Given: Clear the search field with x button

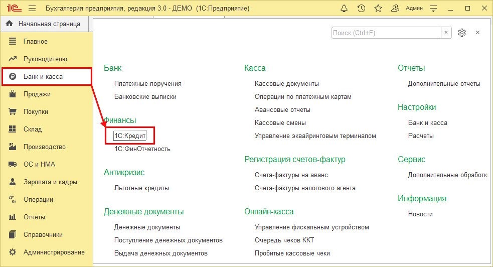Looking at the screenshot, I should tap(446, 33).
